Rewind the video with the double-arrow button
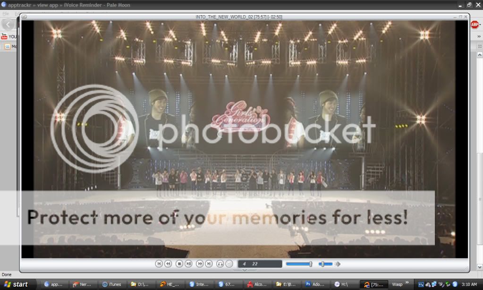The width and height of the screenshot is (483, 290). (x=168, y=264)
